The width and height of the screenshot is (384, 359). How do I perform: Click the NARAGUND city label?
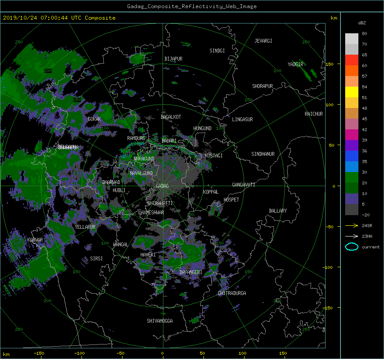point(144,159)
